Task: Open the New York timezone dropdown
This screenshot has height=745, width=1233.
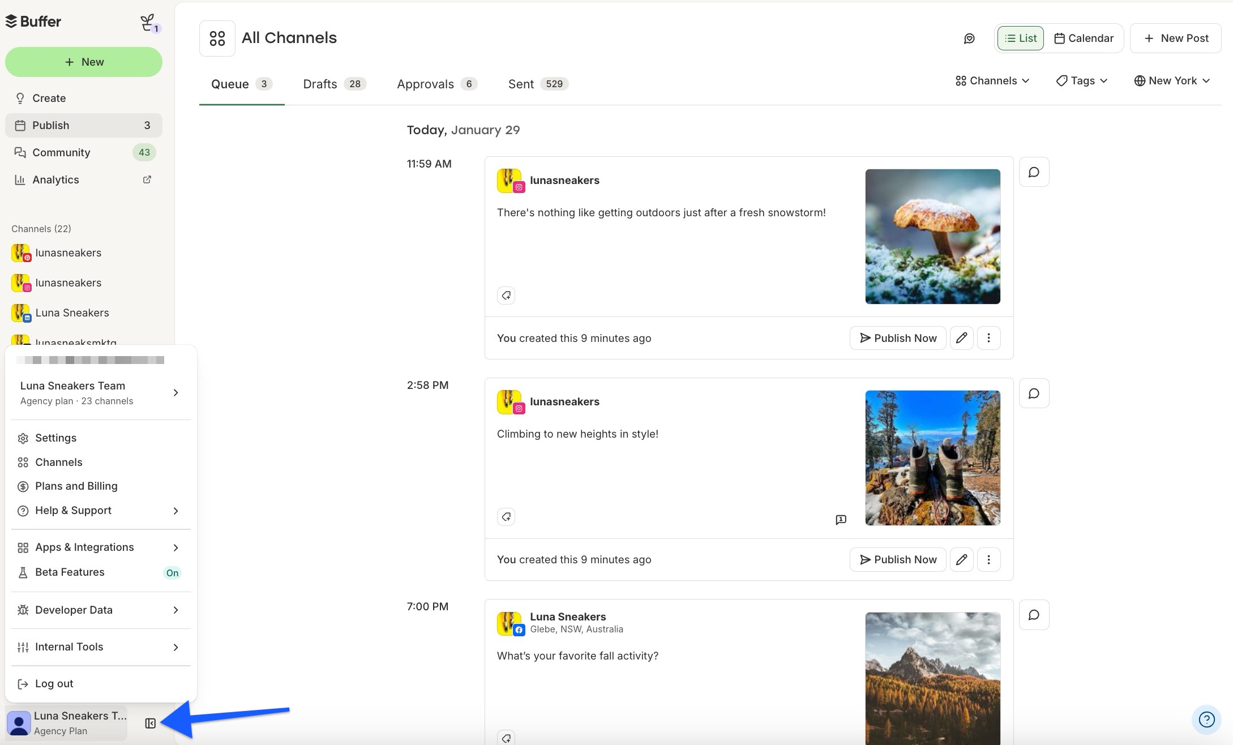Action: click(1171, 80)
